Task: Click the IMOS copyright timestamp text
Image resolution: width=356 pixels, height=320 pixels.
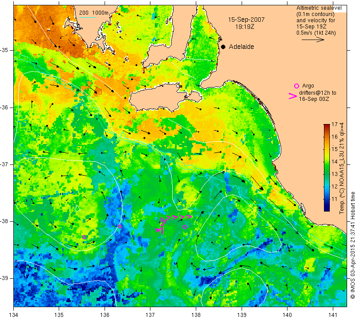Action: [x=352, y=245]
